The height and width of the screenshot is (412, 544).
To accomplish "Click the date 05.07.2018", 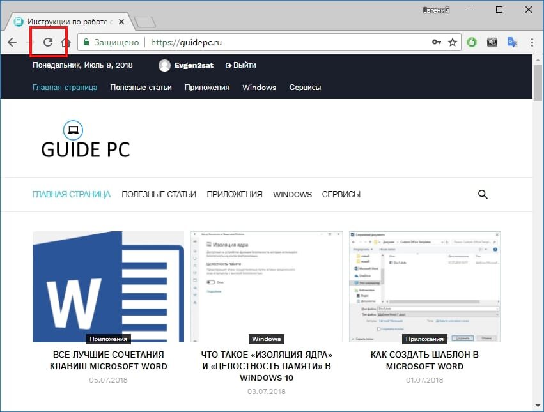I will coord(108,380).
